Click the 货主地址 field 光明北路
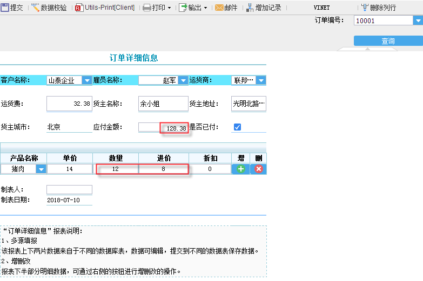423x281 pixels. [x=249, y=104]
